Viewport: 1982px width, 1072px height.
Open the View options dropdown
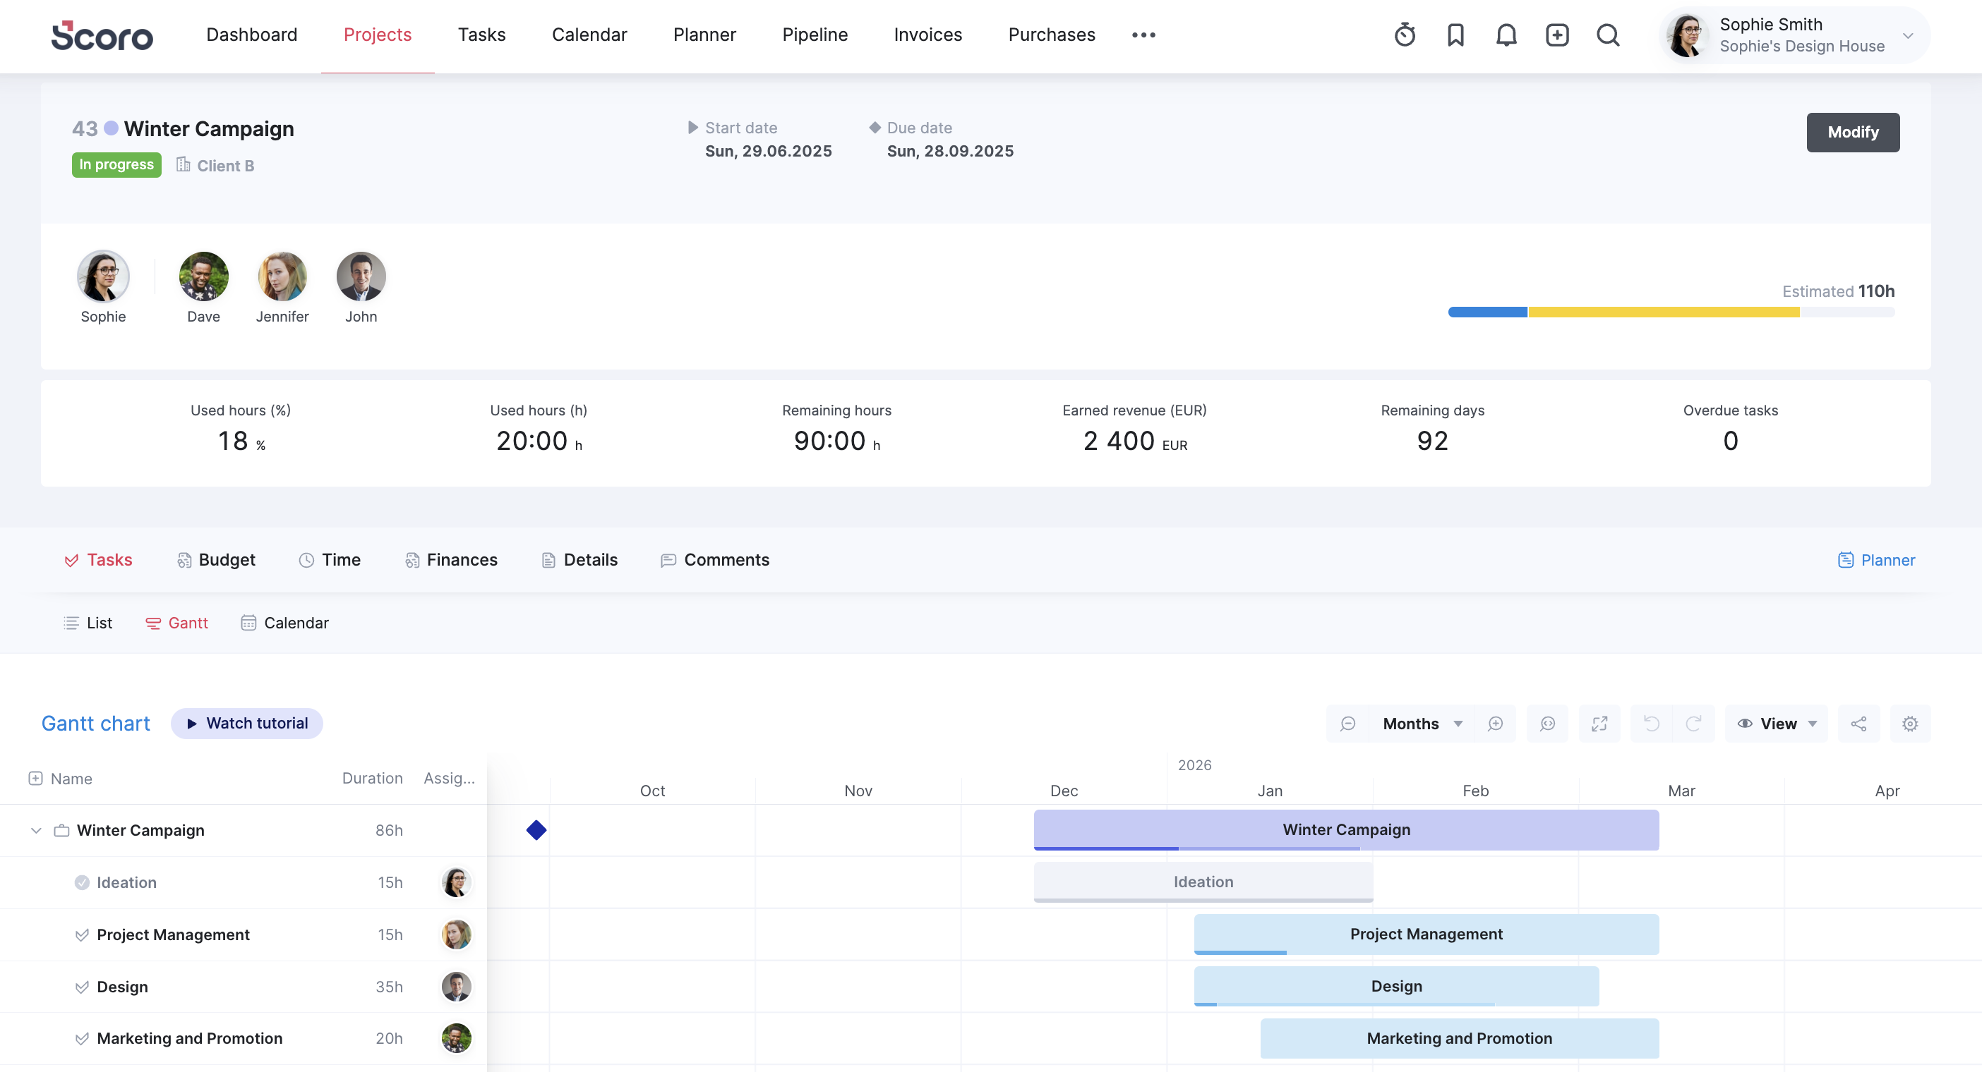tap(1777, 724)
